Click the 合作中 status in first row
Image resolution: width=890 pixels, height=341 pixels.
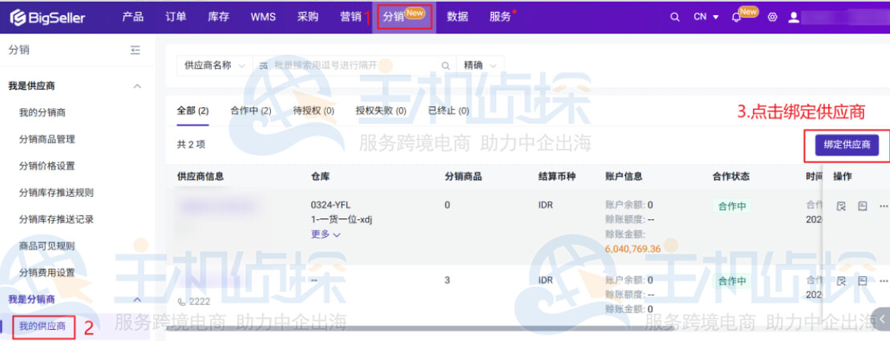(x=731, y=207)
